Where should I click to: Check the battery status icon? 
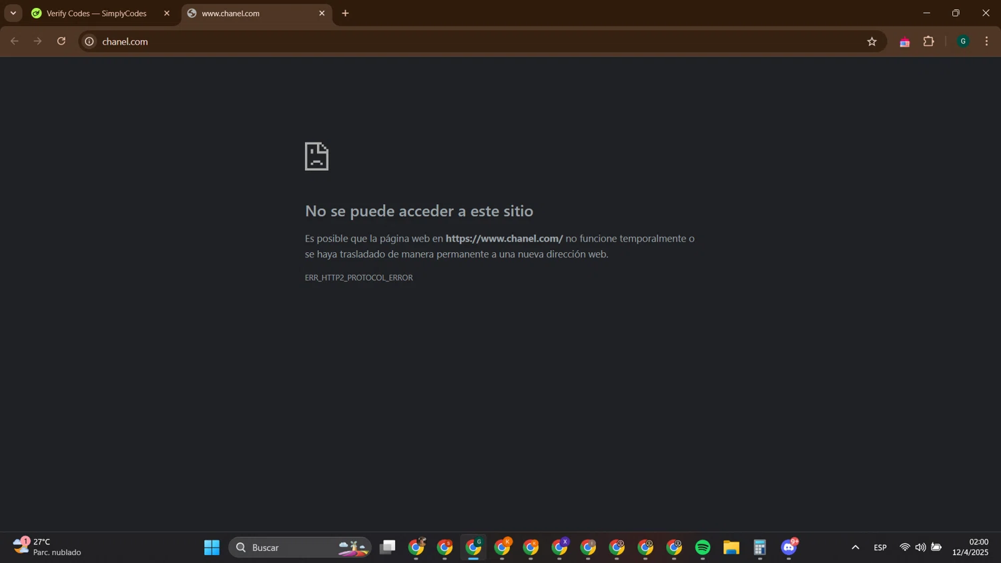pyautogui.click(x=936, y=548)
